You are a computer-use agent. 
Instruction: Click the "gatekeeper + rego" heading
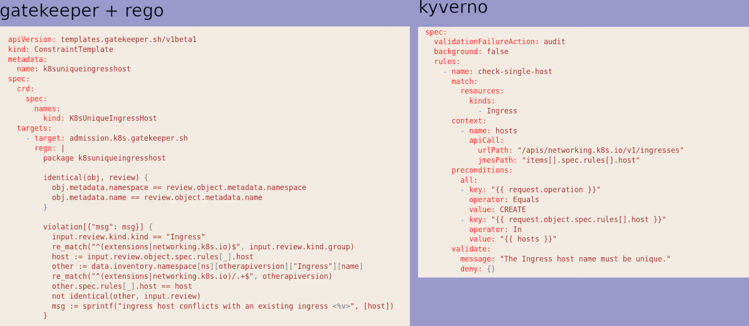(x=82, y=10)
